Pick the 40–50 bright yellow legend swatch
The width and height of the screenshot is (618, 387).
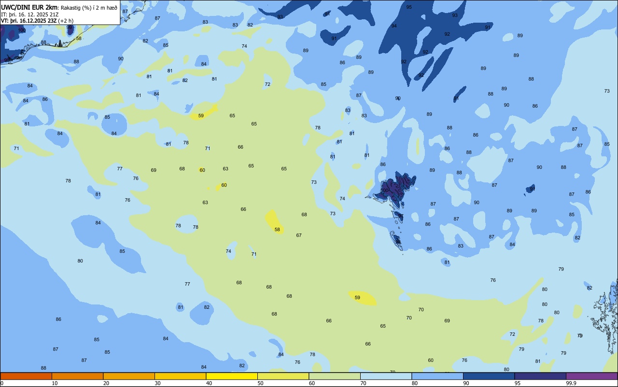pyautogui.click(x=232, y=376)
